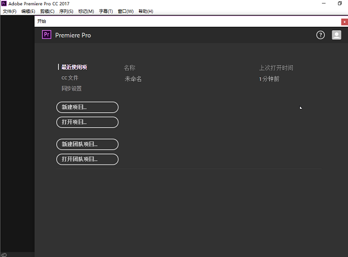Open the 标记(M) menu
The image size is (348, 257).
click(x=86, y=12)
